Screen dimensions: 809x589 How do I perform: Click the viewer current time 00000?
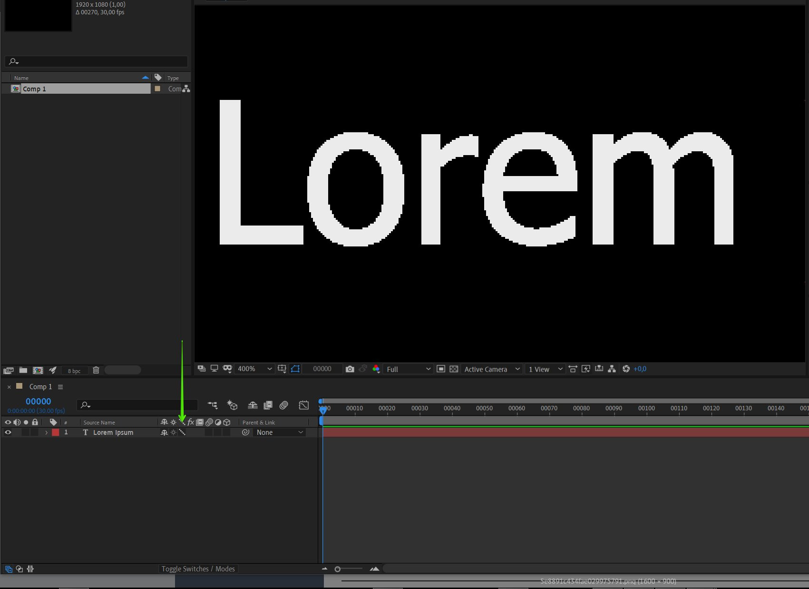[x=322, y=369]
